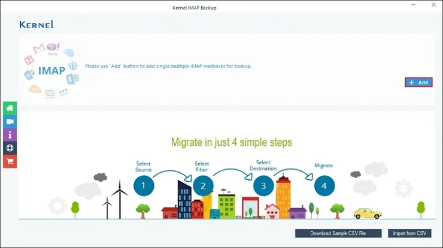Click the green Home icon in sidebar
This screenshot has height=248, width=443.
click(10, 108)
